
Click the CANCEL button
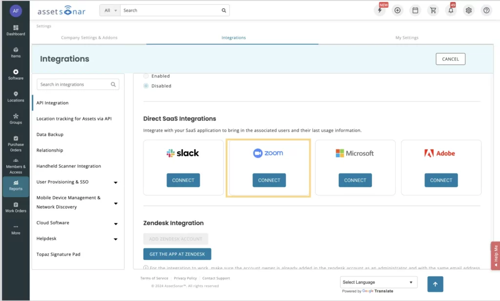tap(450, 59)
